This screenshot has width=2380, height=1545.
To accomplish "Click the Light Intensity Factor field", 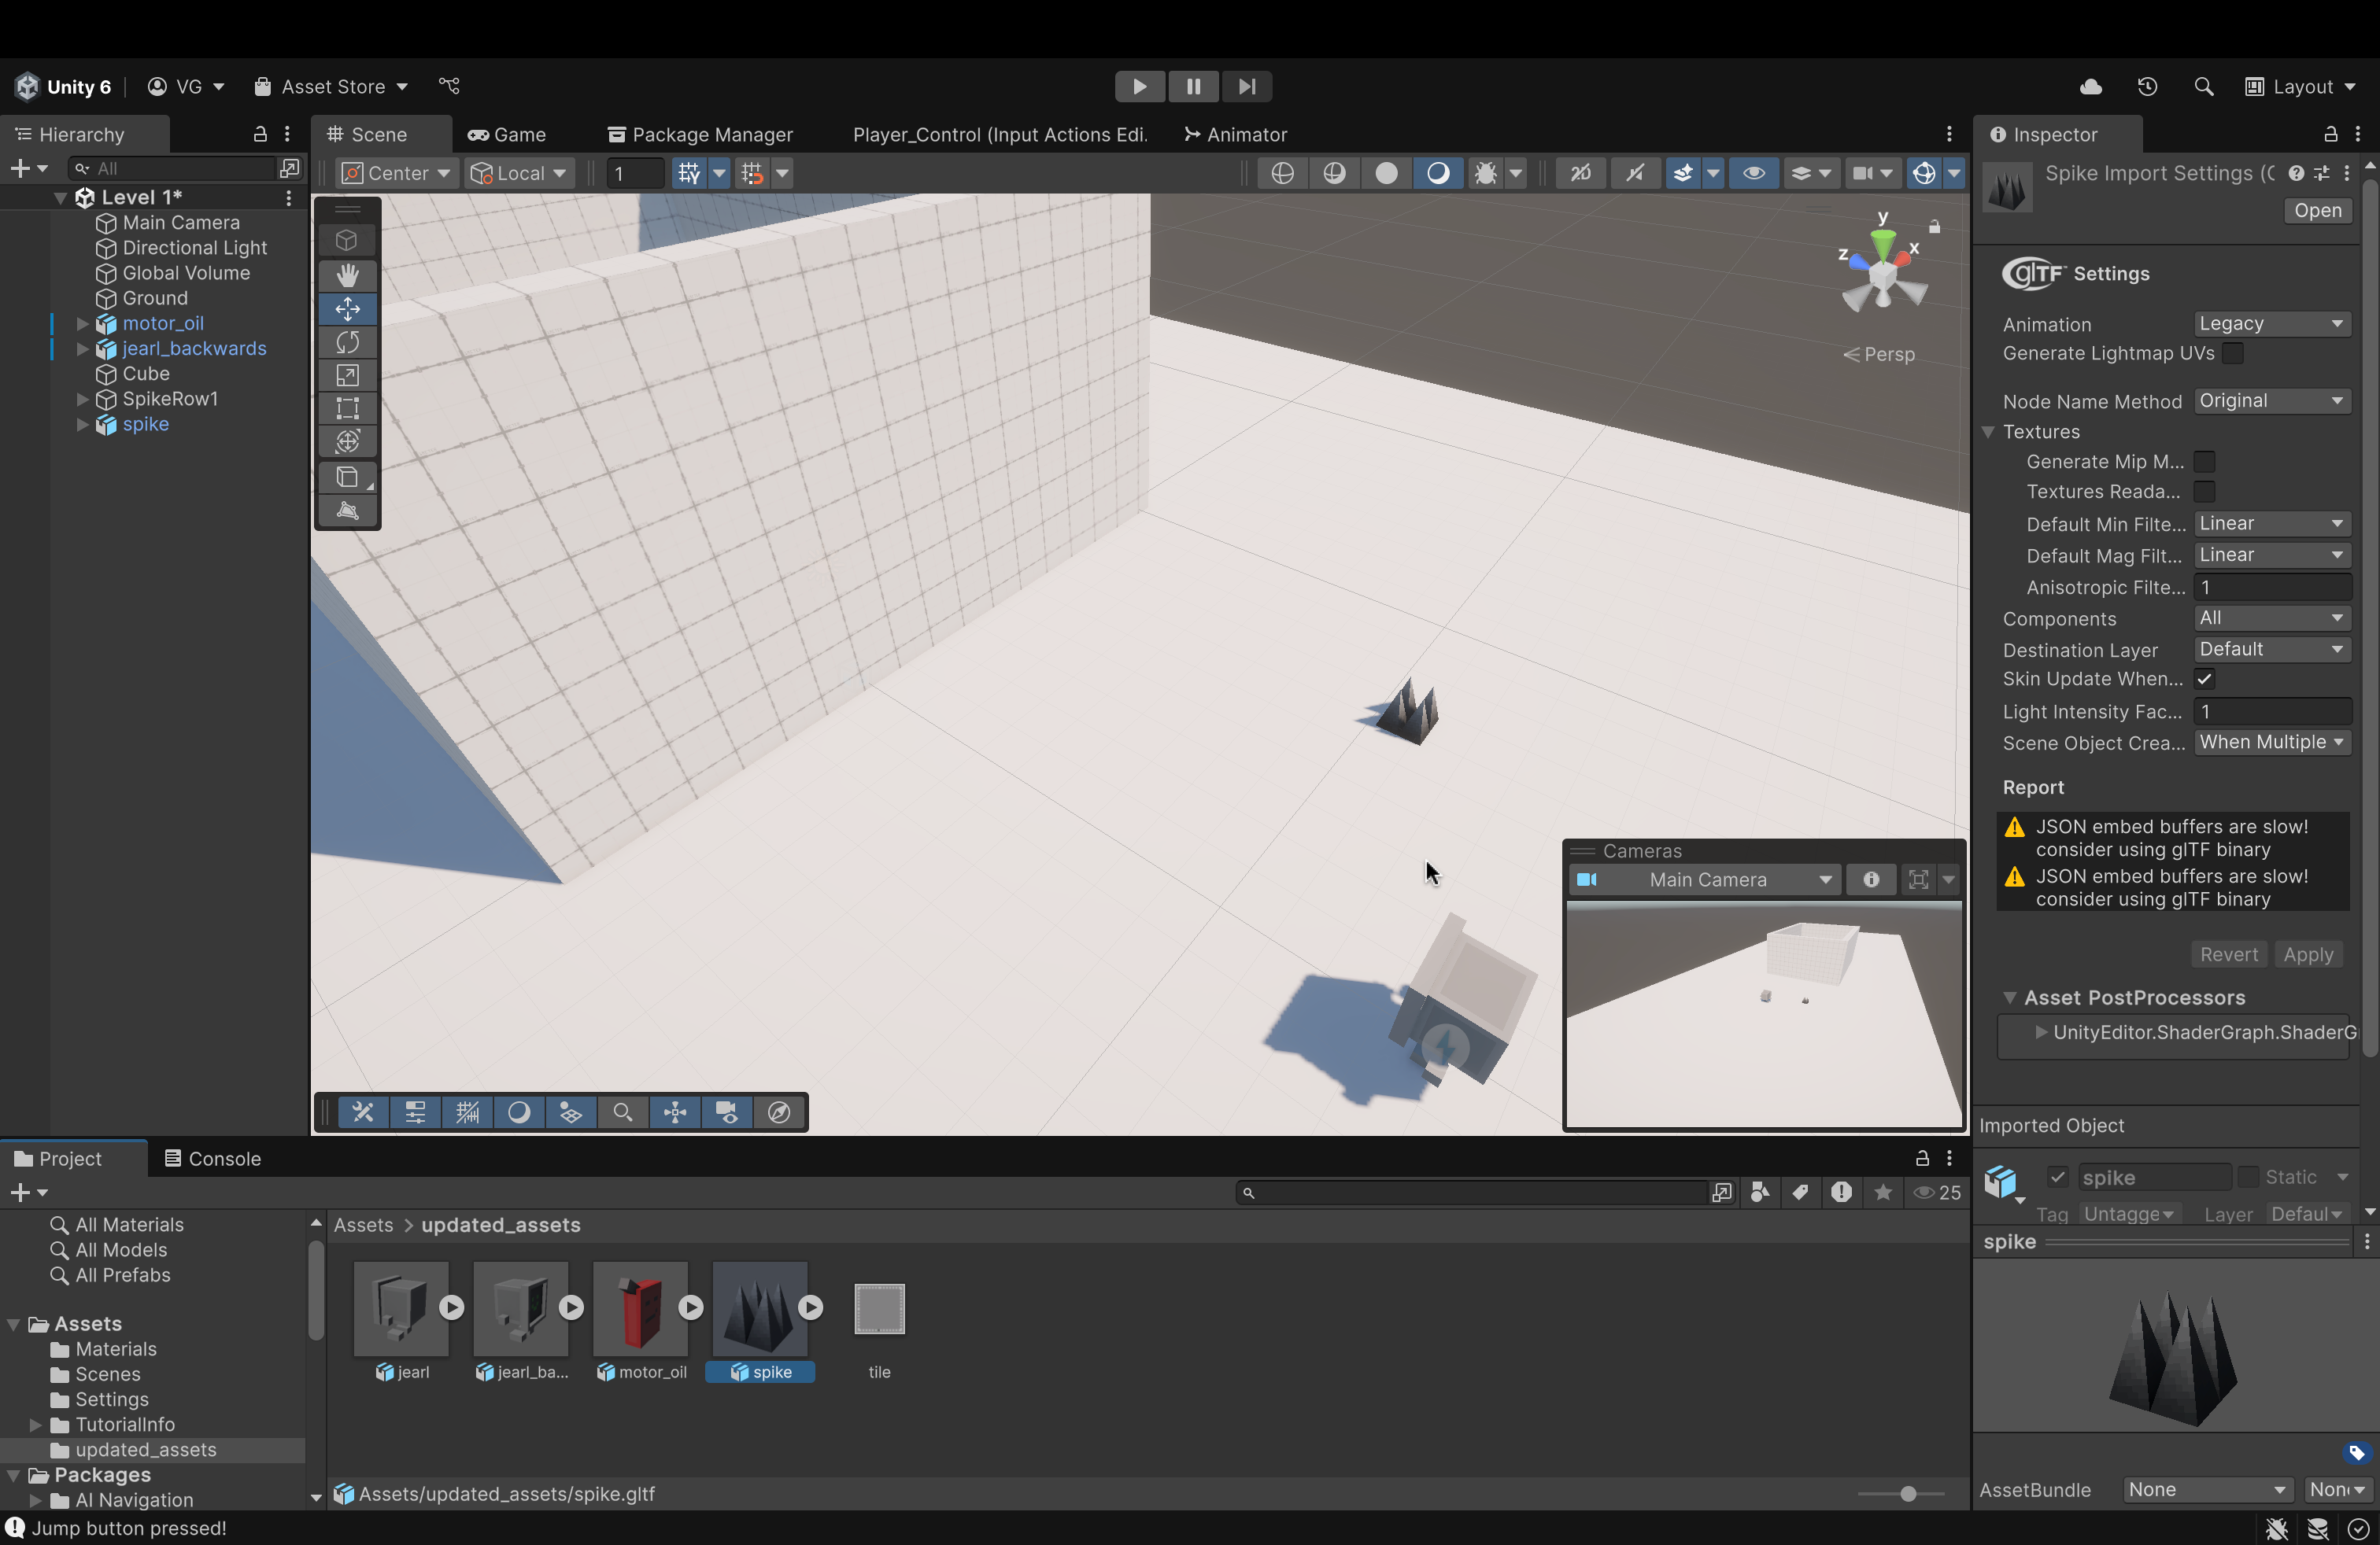I will [x=2272, y=712].
